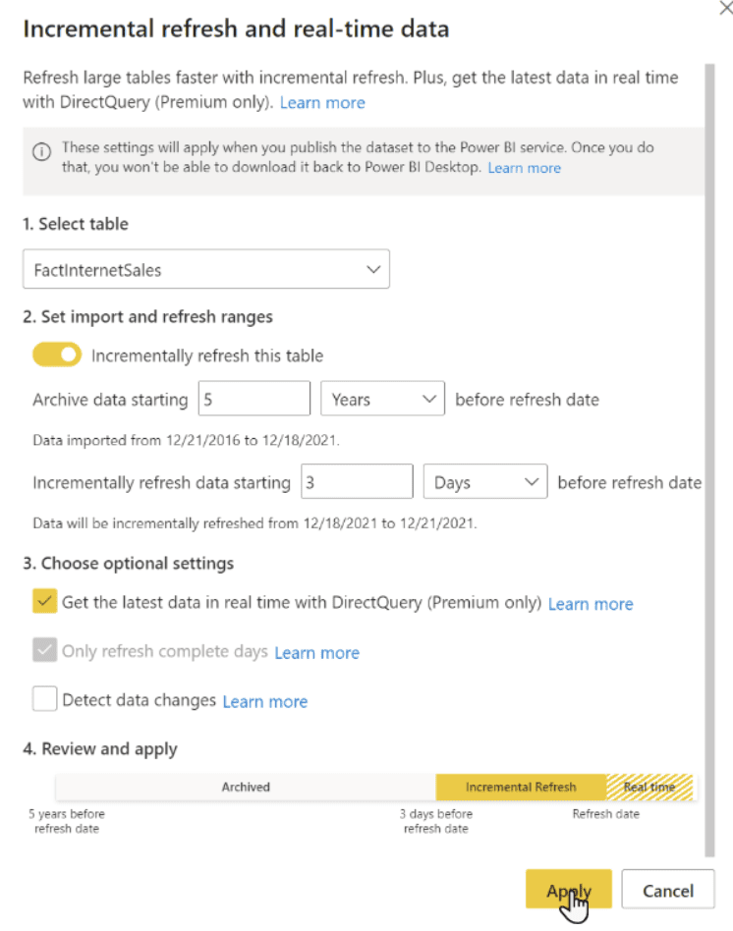Uncheck Get the latest data in real time

[x=44, y=602]
